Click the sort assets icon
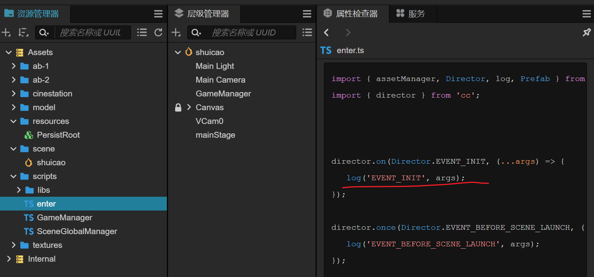Viewport: 594px width, 277px height. tap(23, 33)
